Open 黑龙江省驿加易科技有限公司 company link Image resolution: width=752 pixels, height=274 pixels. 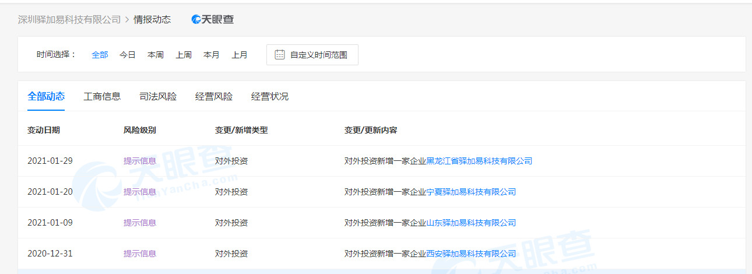point(479,161)
